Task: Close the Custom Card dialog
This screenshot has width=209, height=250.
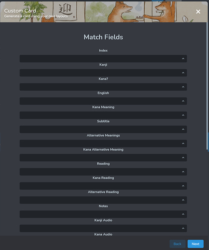Action: click(x=198, y=11)
